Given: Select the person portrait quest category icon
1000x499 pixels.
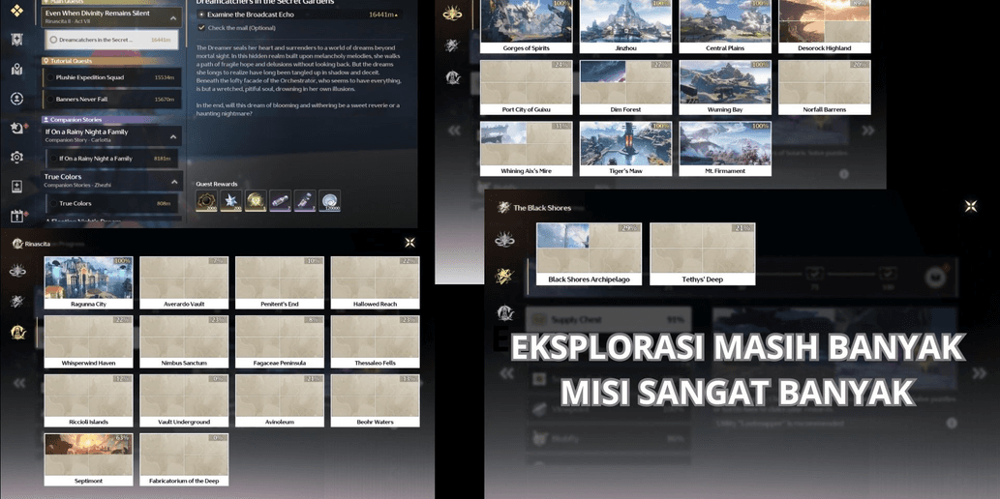Looking at the screenshot, I should (x=17, y=98).
